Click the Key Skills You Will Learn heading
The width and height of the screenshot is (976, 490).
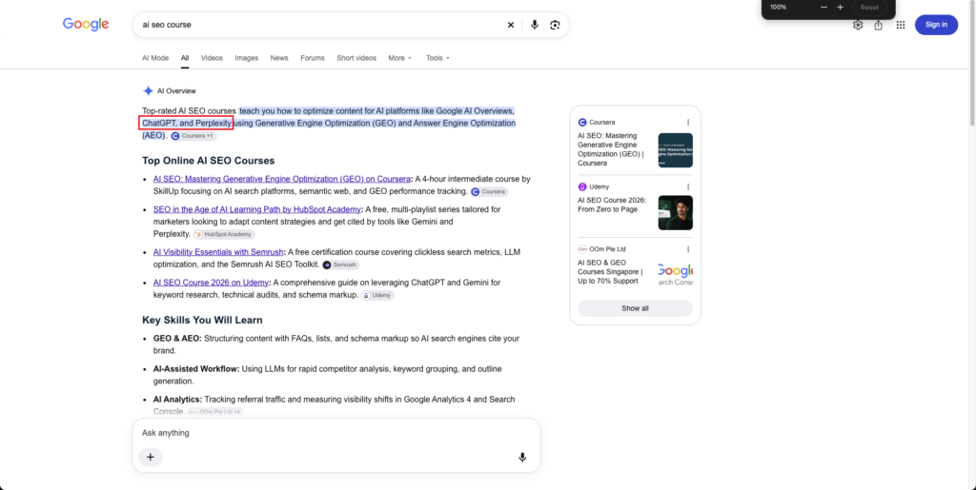(202, 320)
